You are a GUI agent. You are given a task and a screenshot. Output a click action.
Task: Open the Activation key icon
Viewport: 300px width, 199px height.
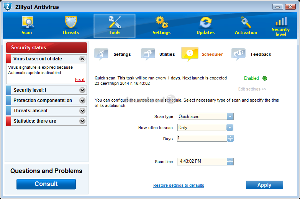246,23
